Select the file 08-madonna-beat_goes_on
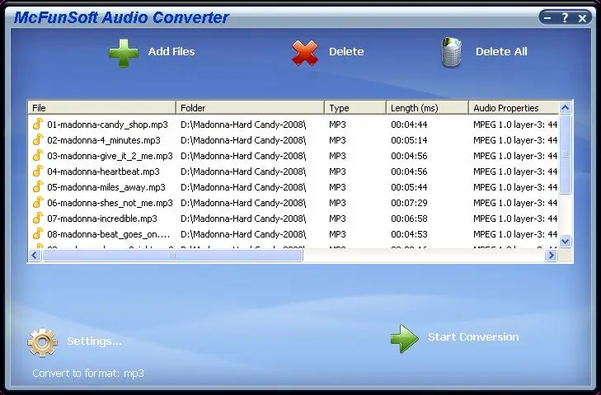The width and height of the screenshot is (601, 395). click(x=109, y=234)
